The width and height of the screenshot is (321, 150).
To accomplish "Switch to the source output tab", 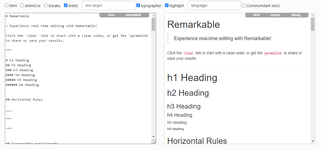I will click(275, 15).
